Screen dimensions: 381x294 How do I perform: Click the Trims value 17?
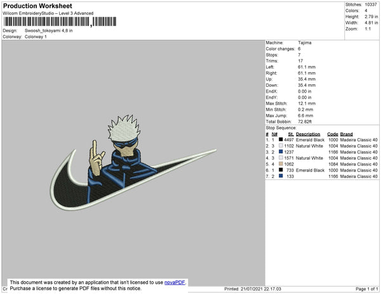click(300, 61)
